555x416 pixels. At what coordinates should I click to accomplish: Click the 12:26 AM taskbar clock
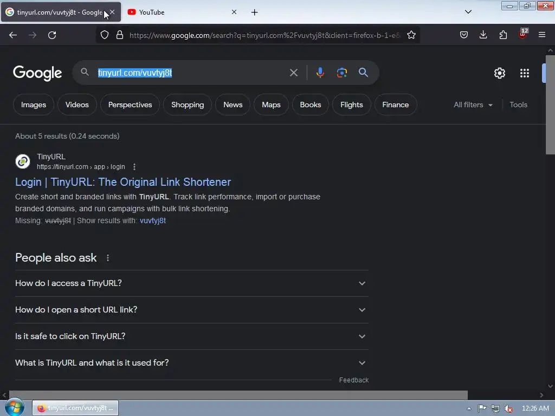[x=535, y=408]
